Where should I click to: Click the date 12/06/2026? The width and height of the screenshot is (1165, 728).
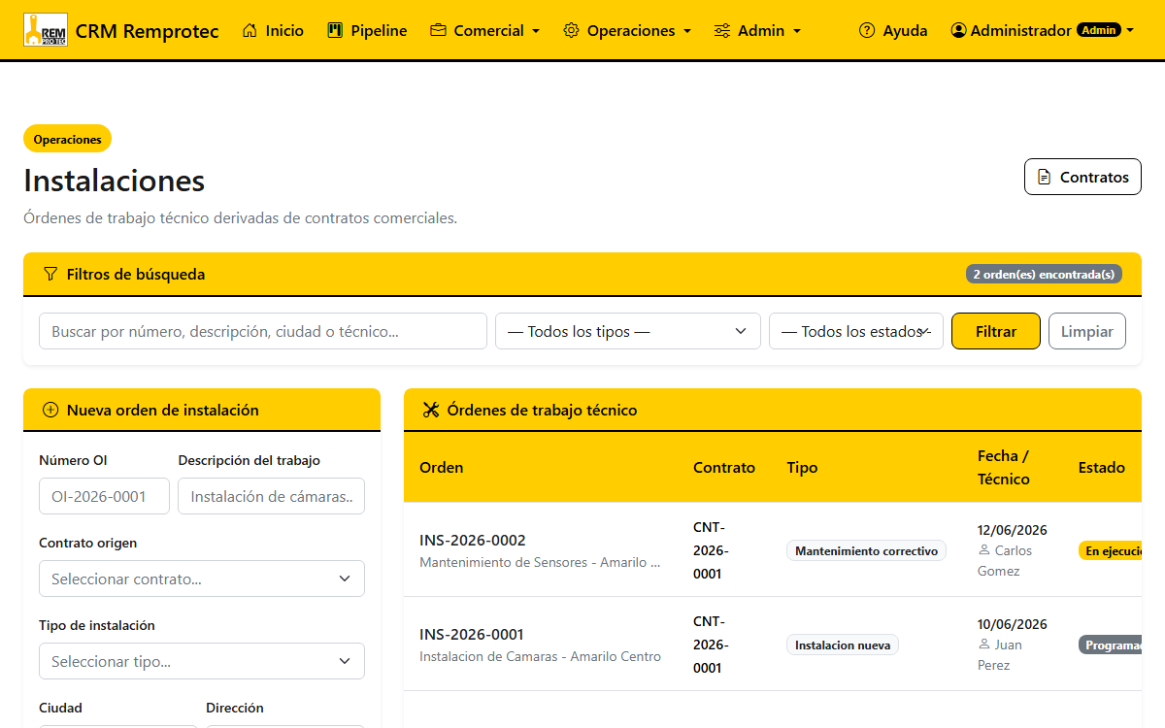(x=1013, y=530)
